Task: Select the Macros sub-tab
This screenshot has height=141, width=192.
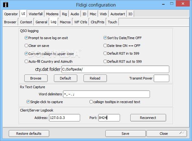Action: (65, 22)
